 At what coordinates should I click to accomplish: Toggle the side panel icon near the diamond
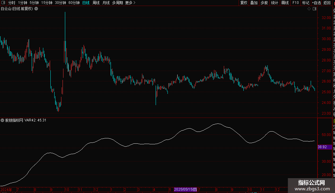tap(315, 9)
